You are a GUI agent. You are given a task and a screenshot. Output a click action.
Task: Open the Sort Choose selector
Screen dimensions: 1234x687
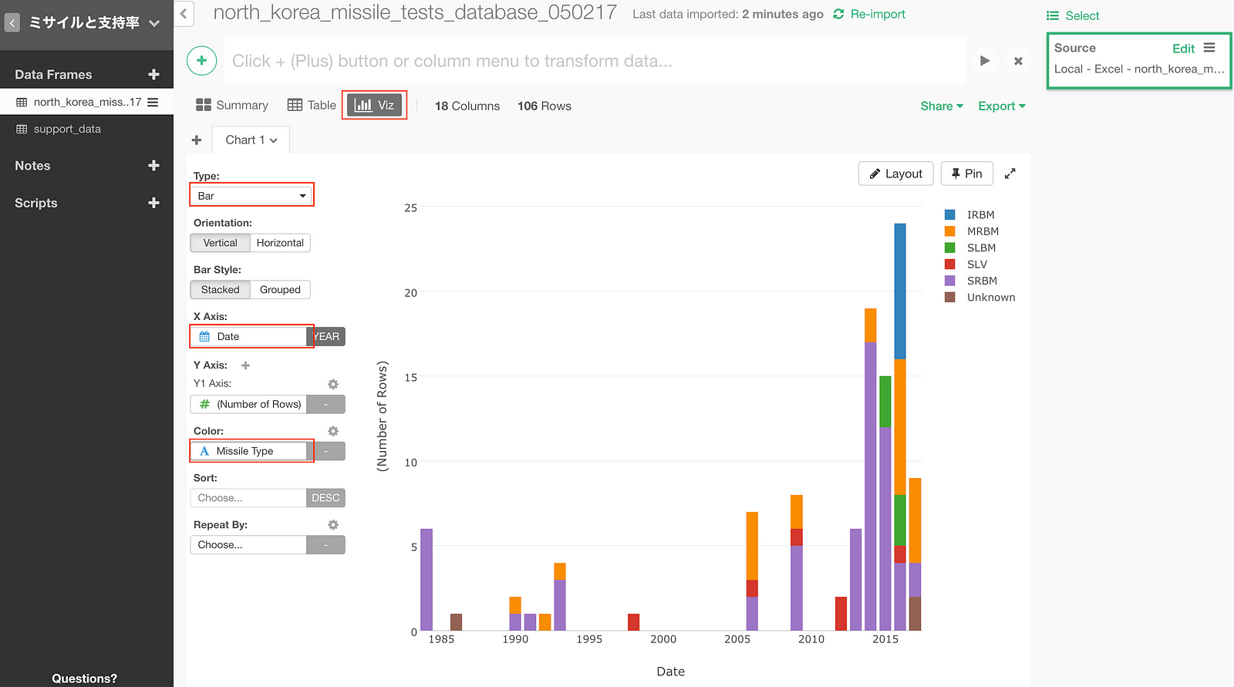(x=248, y=498)
